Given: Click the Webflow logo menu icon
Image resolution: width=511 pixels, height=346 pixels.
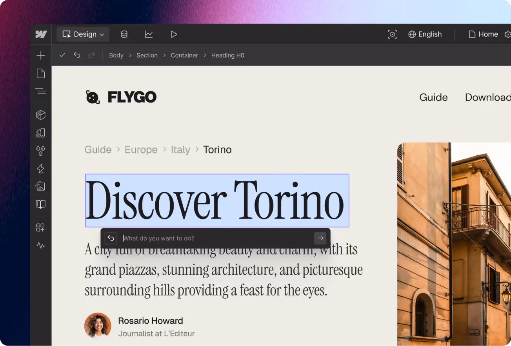Looking at the screenshot, I should 41,34.
